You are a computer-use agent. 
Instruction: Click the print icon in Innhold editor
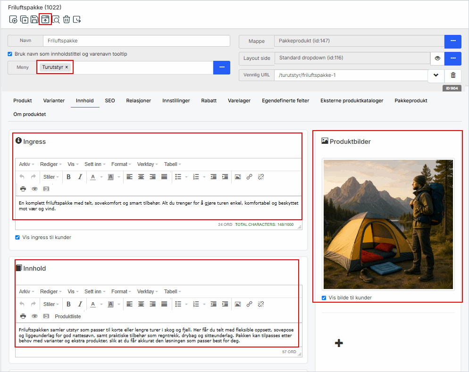[23, 316]
